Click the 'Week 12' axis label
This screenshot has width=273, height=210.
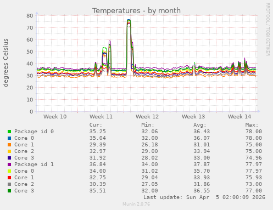[x=147, y=117]
